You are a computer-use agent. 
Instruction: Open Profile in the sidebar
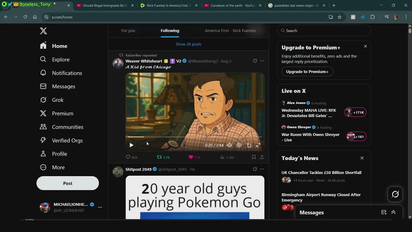(x=53, y=154)
